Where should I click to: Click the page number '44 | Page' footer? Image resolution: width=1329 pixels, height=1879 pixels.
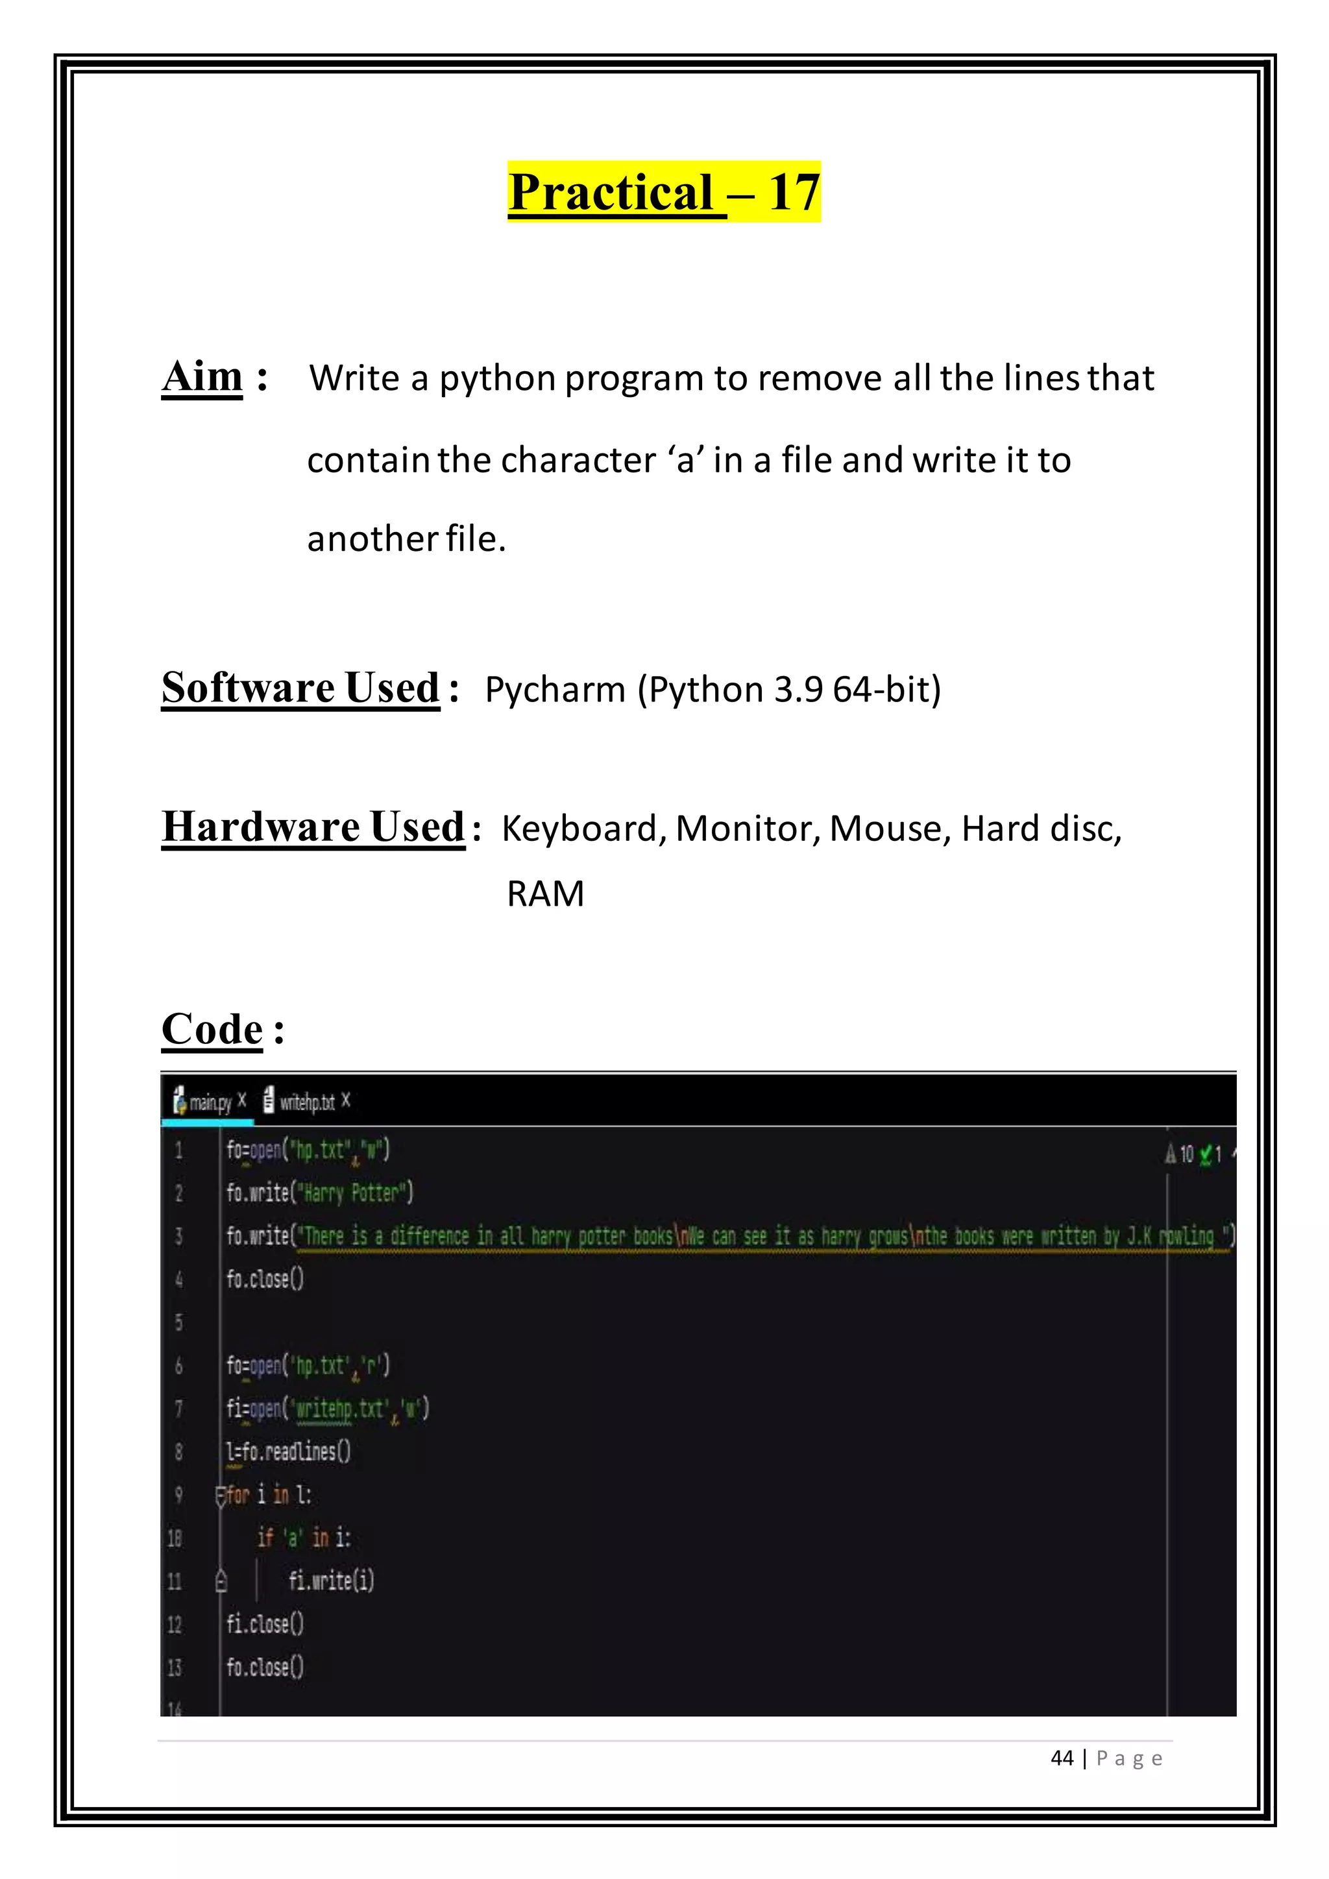pos(1106,1758)
